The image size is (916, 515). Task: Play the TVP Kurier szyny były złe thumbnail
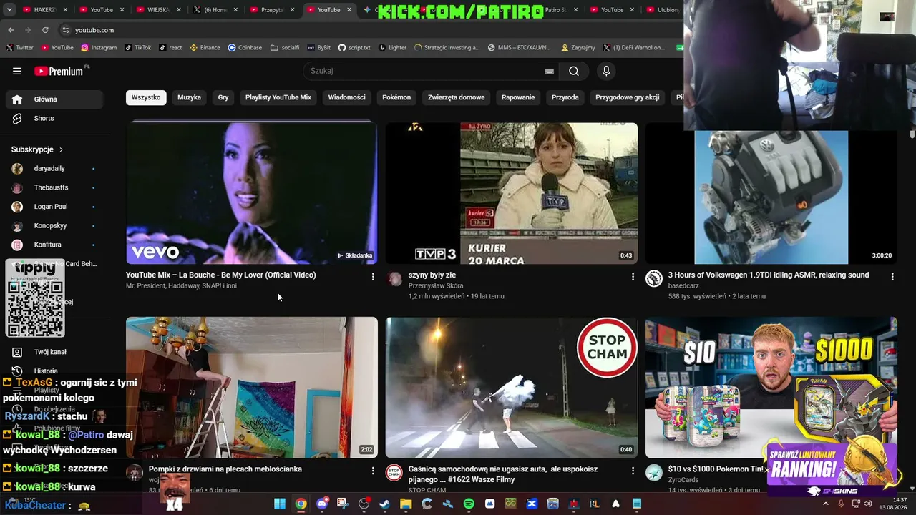(x=512, y=193)
